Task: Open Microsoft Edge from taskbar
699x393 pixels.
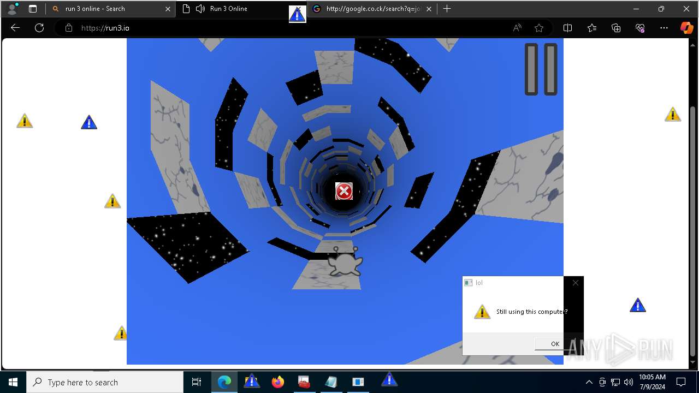Action: (x=224, y=382)
